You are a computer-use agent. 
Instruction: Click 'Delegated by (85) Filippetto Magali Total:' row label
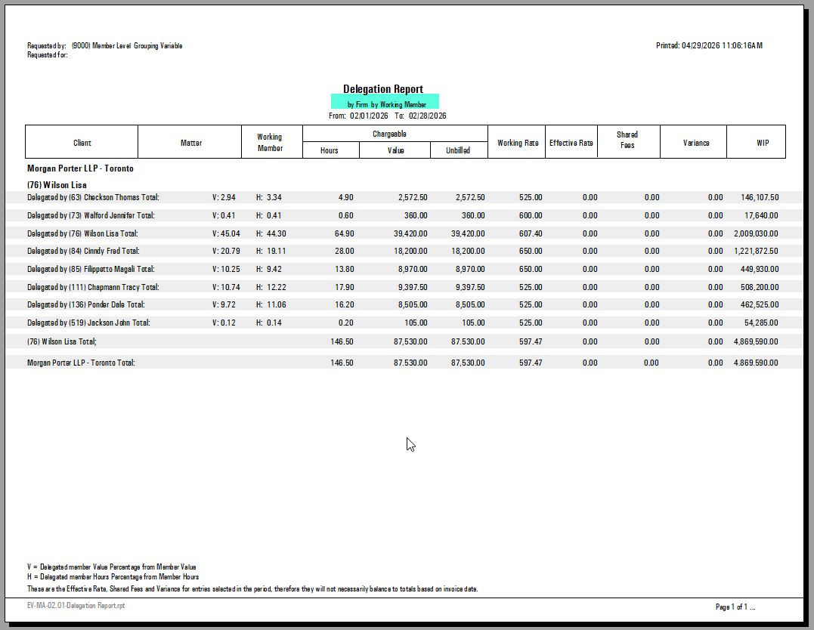91,270
